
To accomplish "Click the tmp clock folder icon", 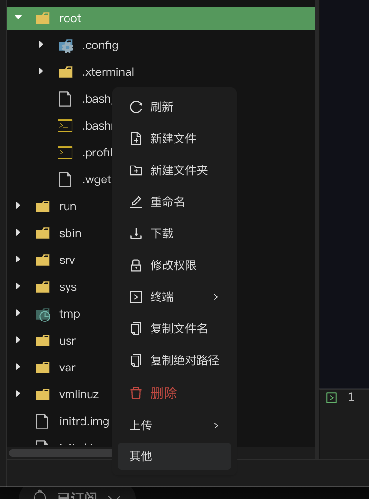I will pos(43,314).
